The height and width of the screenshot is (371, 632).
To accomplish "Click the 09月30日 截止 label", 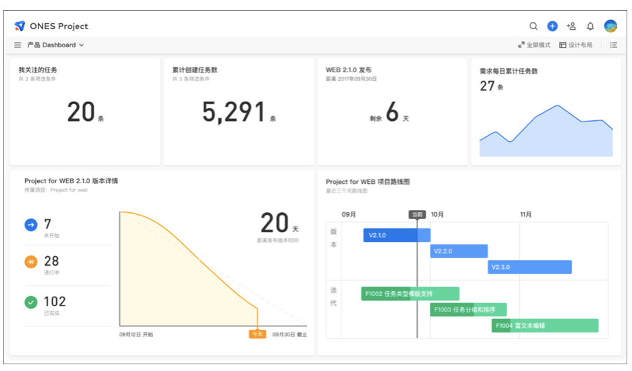I will tap(290, 335).
